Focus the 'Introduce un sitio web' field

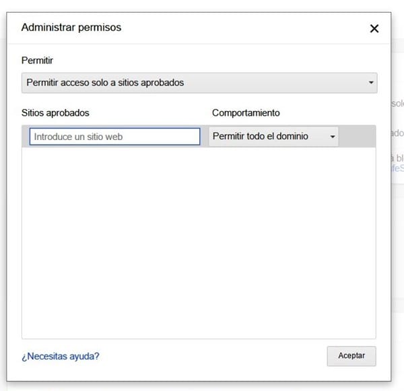point(115,137)
